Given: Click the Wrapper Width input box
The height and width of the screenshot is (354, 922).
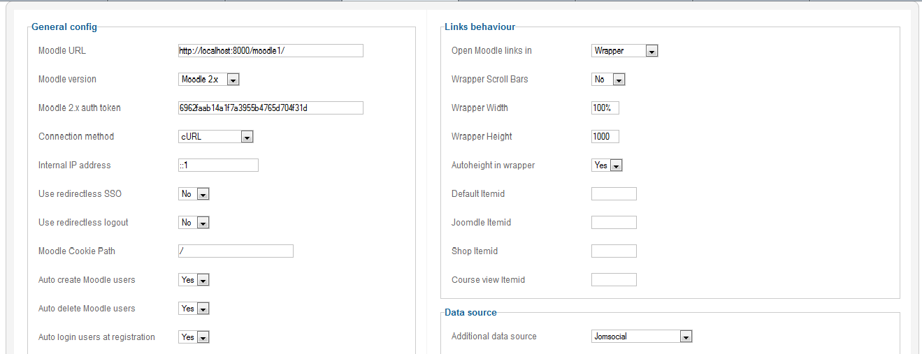Looking at the screenshot, I should point(605,108).
